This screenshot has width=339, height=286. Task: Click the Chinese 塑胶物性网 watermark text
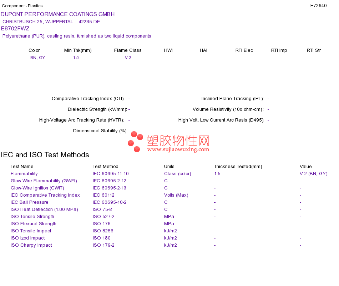pos(178,140)
